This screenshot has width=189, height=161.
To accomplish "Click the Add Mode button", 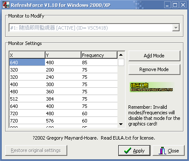I will tap(154, 56).
